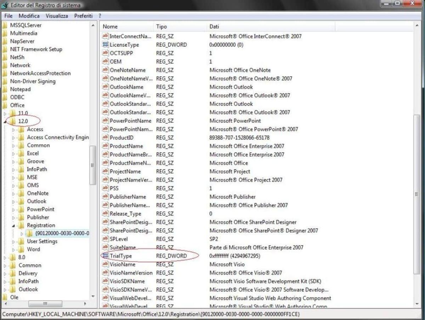Click the REG_DWORD icon beside LicenseType
Image resolution: width=425 pixels, height=320 pixels.
tap(105, 45)
